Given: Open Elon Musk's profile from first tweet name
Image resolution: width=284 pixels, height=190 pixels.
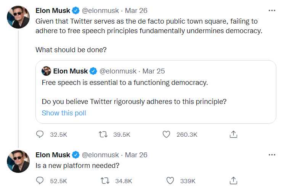Looking at the screenshot, I should tap(53, 10).
